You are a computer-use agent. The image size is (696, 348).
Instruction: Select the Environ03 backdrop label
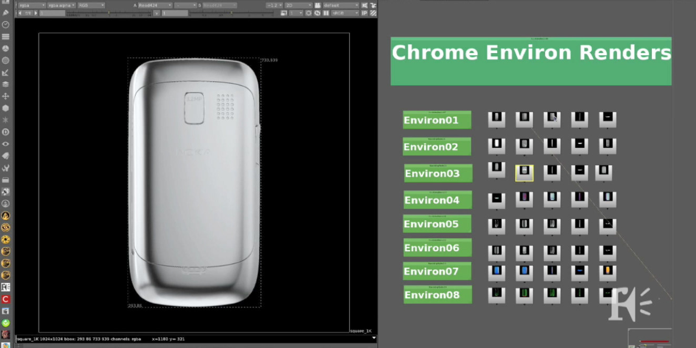(438, 173)
